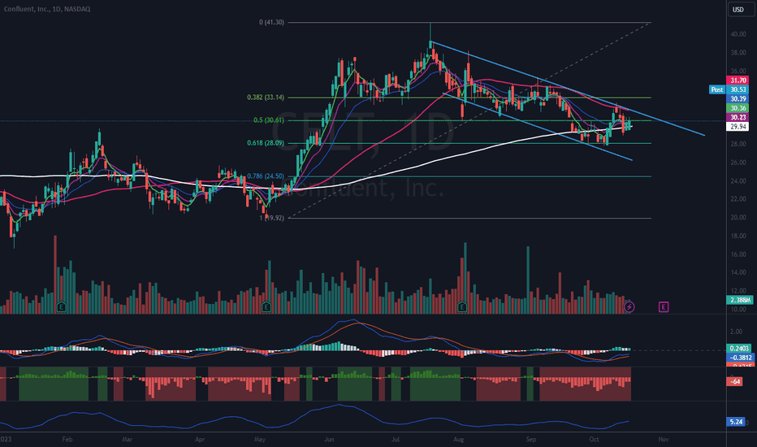Select the blue 30.53 post-market price label
The image size is (757, 447).
(x=738, y=89)
